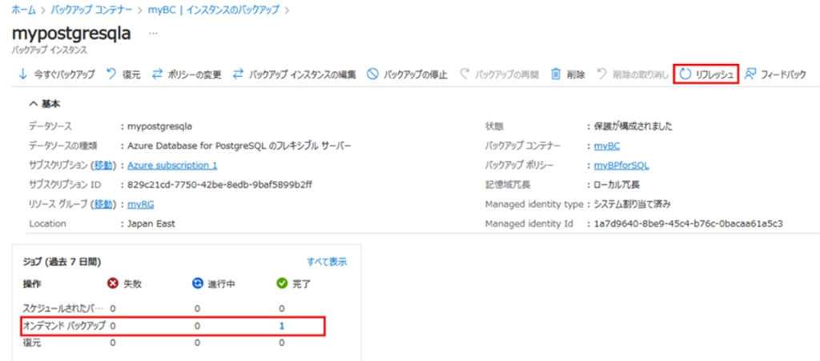Click the subscription ID value 829c21cd-7750…

click(x=220, y=184)
